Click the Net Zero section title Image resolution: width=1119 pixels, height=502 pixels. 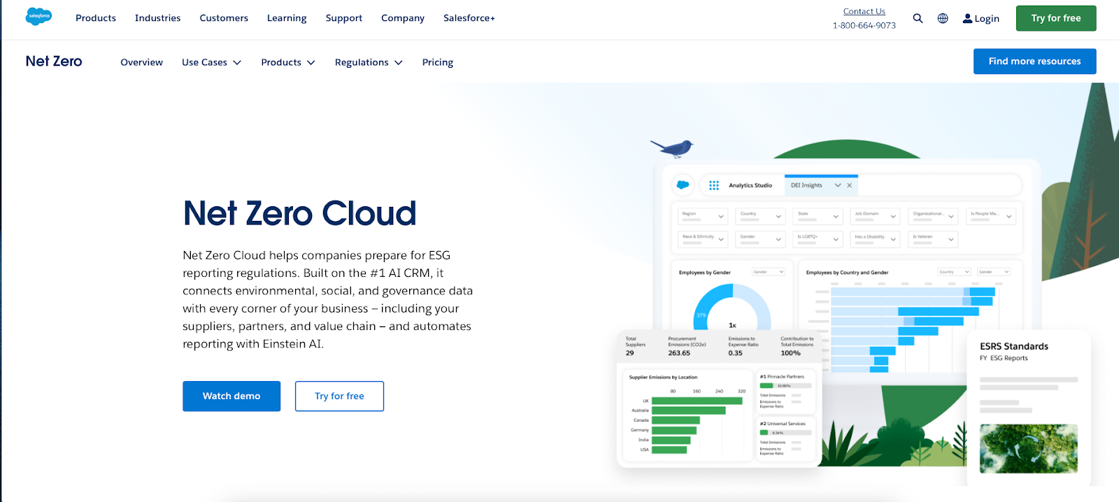[54, 62]
